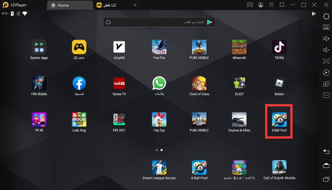Launch Yacine TV
This screenshot has width=332, height=190.
click(119, 83)
